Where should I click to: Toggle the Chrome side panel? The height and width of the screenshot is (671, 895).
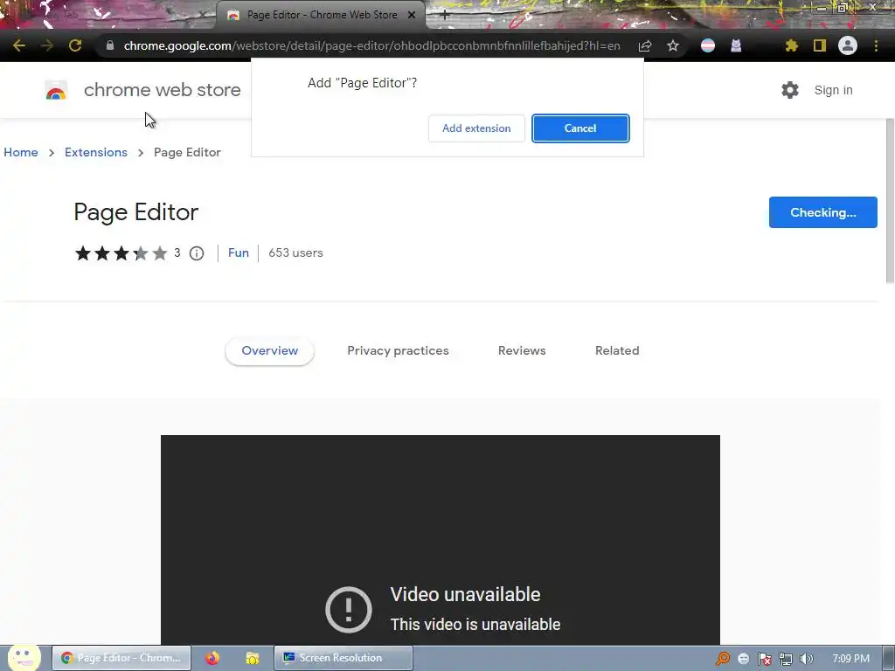tap(820, 45)
